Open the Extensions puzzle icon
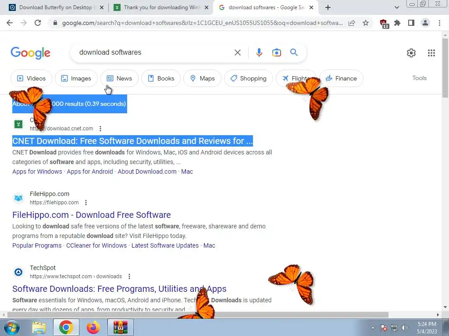Image resolution: width=449 pixels, height=336 pixels. [x=397, y=23]
